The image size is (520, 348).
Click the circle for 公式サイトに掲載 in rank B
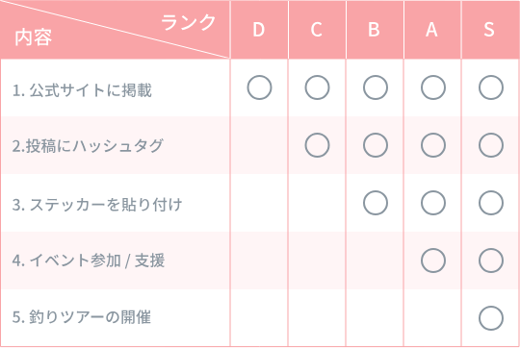[x=376, y=87]
